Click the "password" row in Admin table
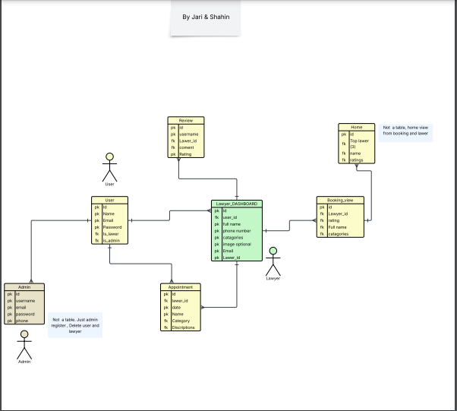Viewport: 457px width, 411px height. (24, 315)
